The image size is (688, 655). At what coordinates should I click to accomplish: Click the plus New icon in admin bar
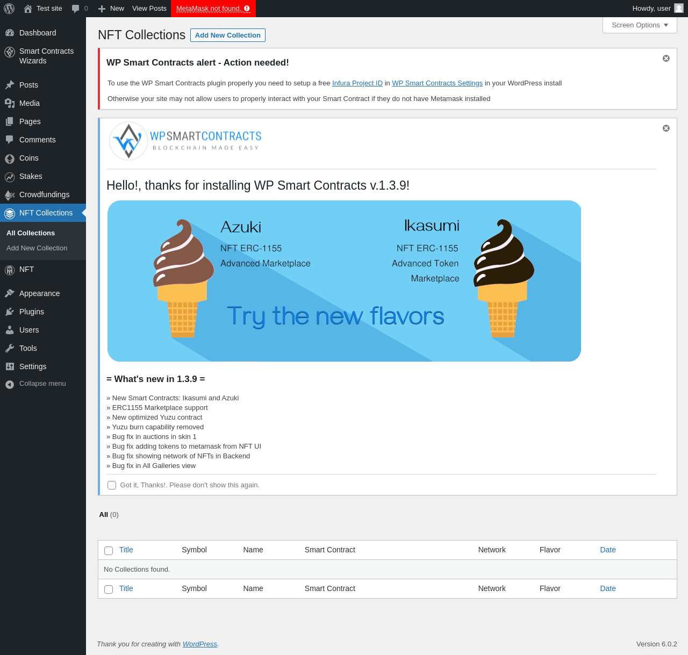102,9
